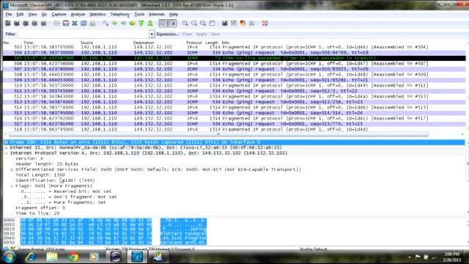Open the Capture menu
The height and width of the screenshot is (264, 469).
point(59,14)
